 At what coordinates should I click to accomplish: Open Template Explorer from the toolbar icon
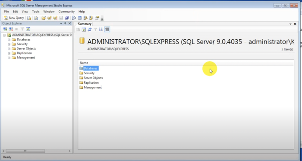91,18
